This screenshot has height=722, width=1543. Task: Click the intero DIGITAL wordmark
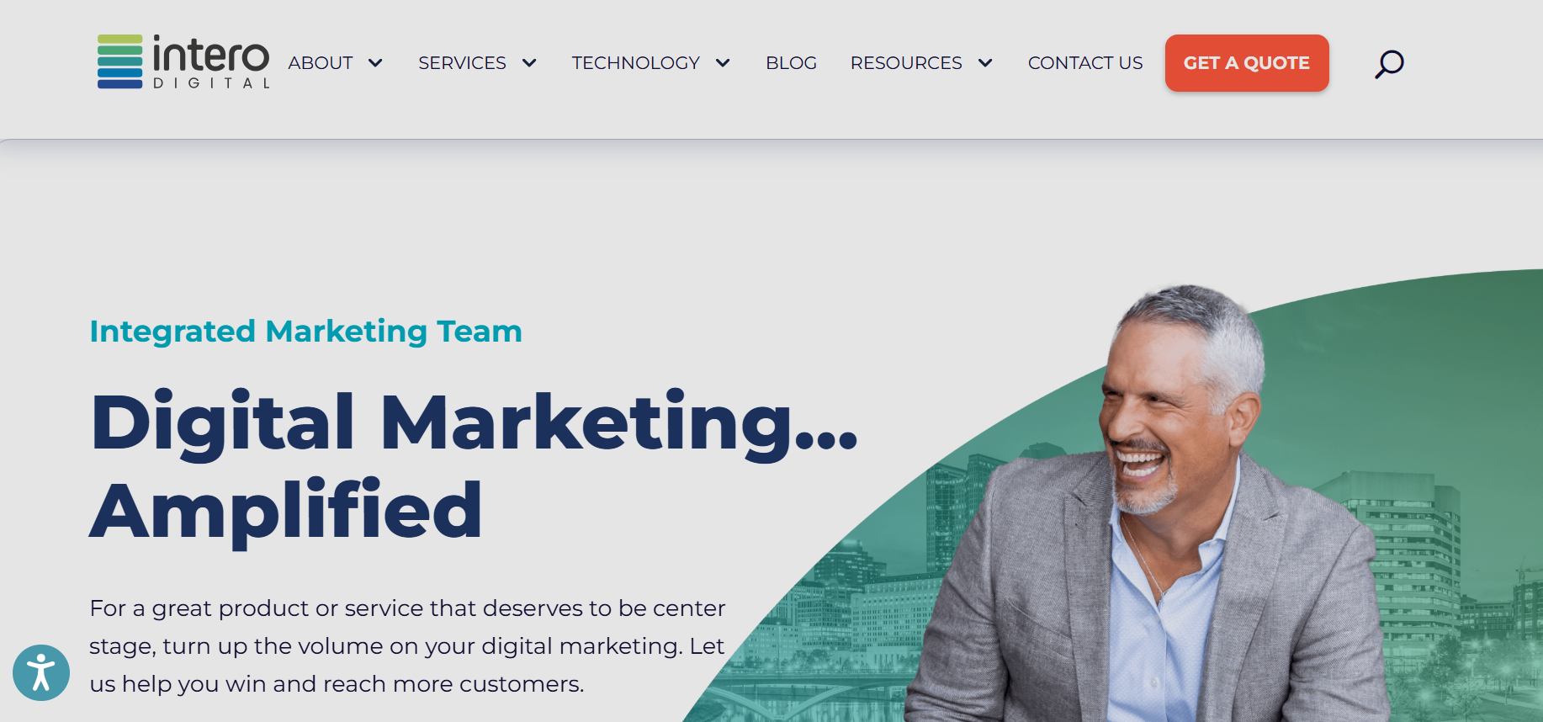211,61
